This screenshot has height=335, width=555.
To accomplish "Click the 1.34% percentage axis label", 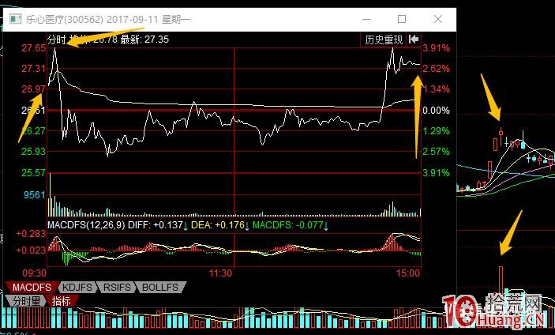I will tap(436, 89).
